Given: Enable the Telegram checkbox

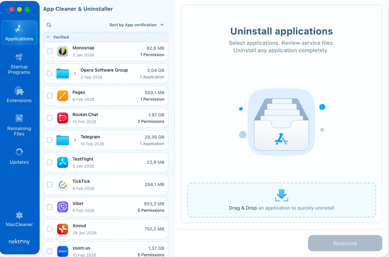Looking at the screenshot, I should [49, 140].
